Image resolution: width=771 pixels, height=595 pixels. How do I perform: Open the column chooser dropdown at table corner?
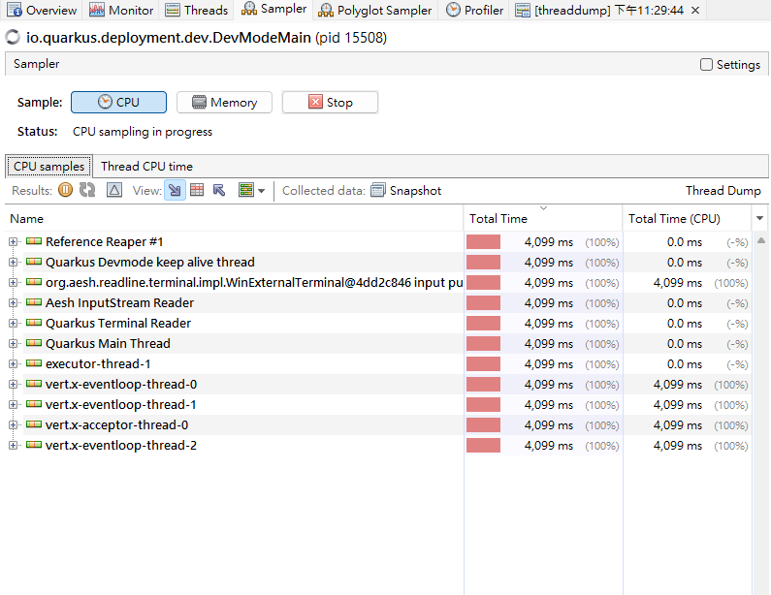click(x=759, y=218)
